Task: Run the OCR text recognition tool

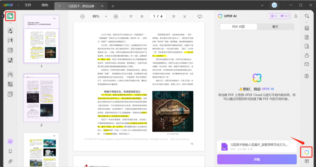Action: [x=307, y=28]
